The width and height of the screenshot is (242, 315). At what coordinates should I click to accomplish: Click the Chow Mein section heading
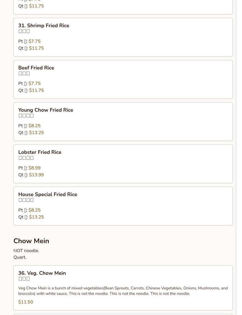click(31, 241)
